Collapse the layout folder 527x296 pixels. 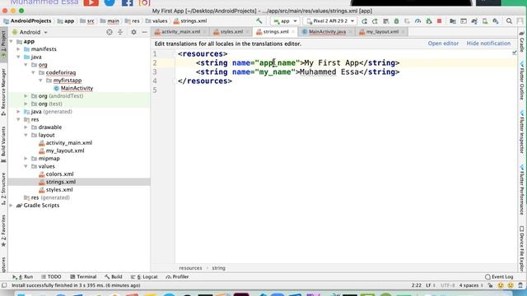pyautogui.click(x=26, y=135)
